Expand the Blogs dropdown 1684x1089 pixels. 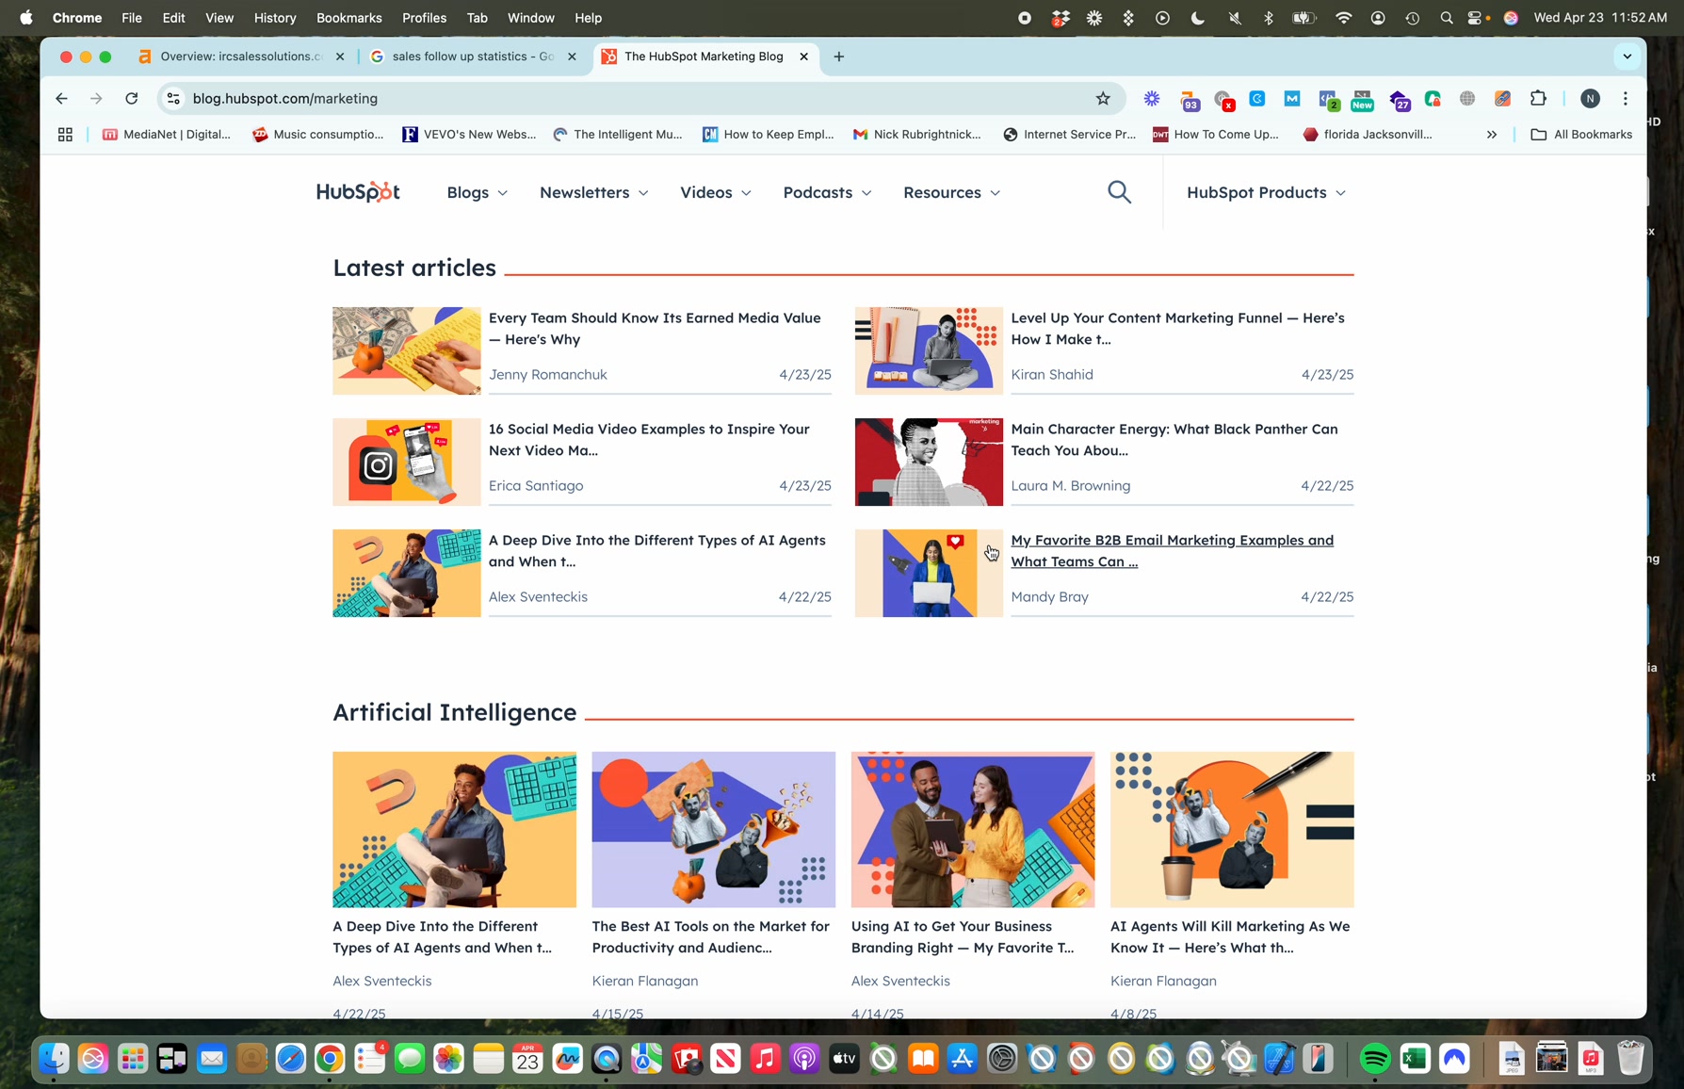478,192
